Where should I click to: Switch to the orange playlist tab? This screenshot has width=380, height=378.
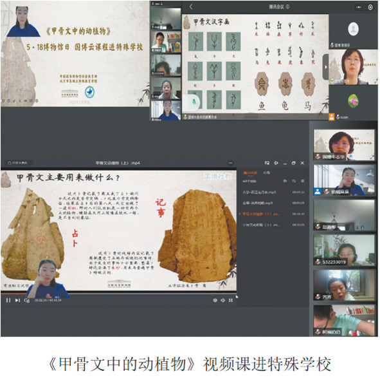[250, 173]
